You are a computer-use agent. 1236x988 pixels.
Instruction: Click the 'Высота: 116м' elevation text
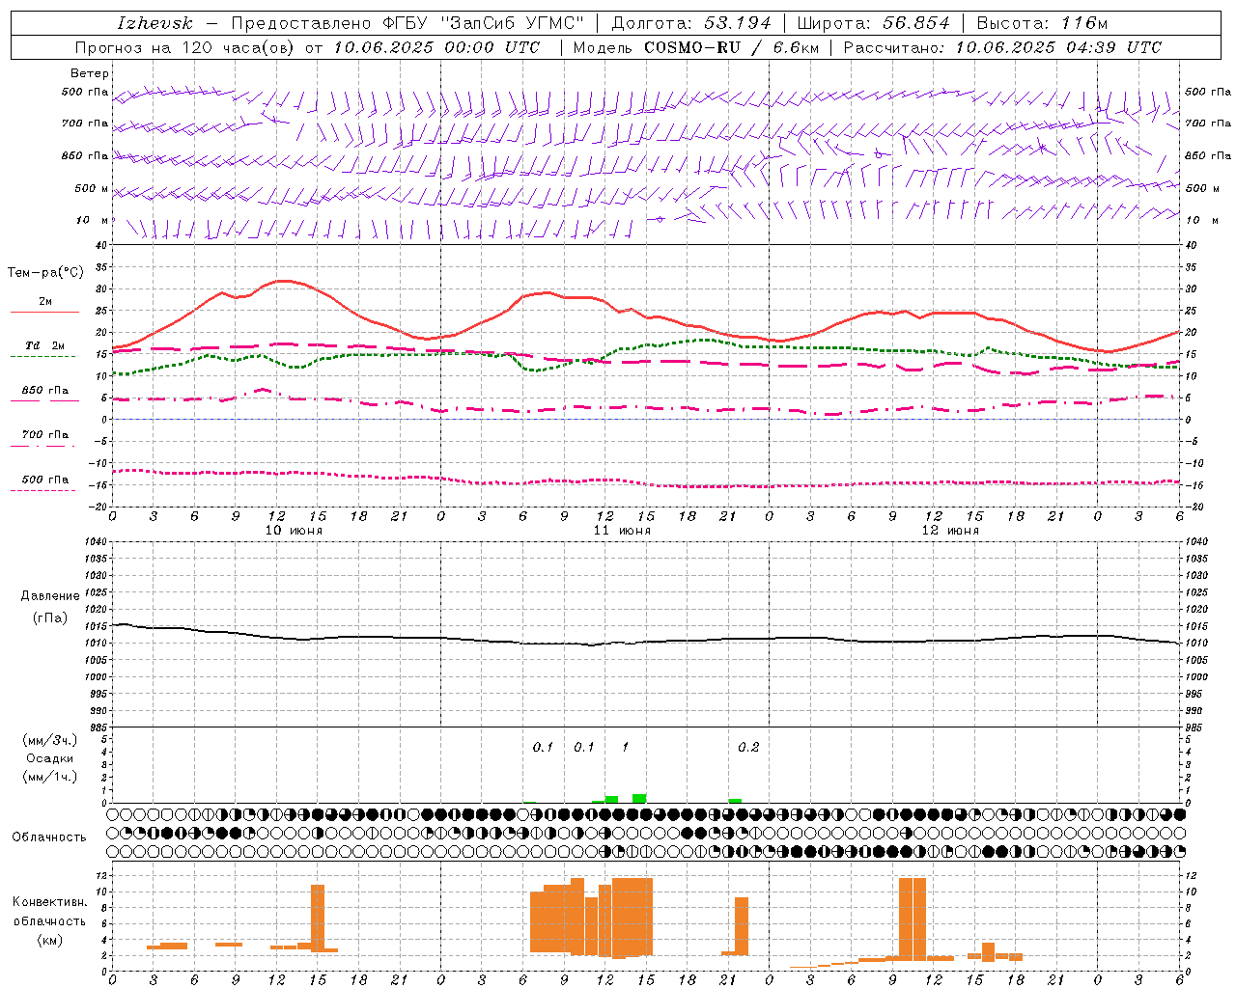coord(1041,23)
